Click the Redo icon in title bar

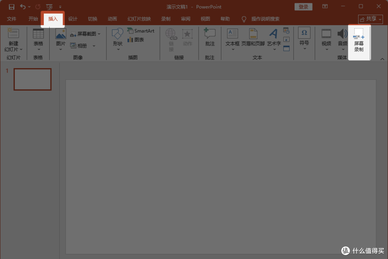point(38,7)
